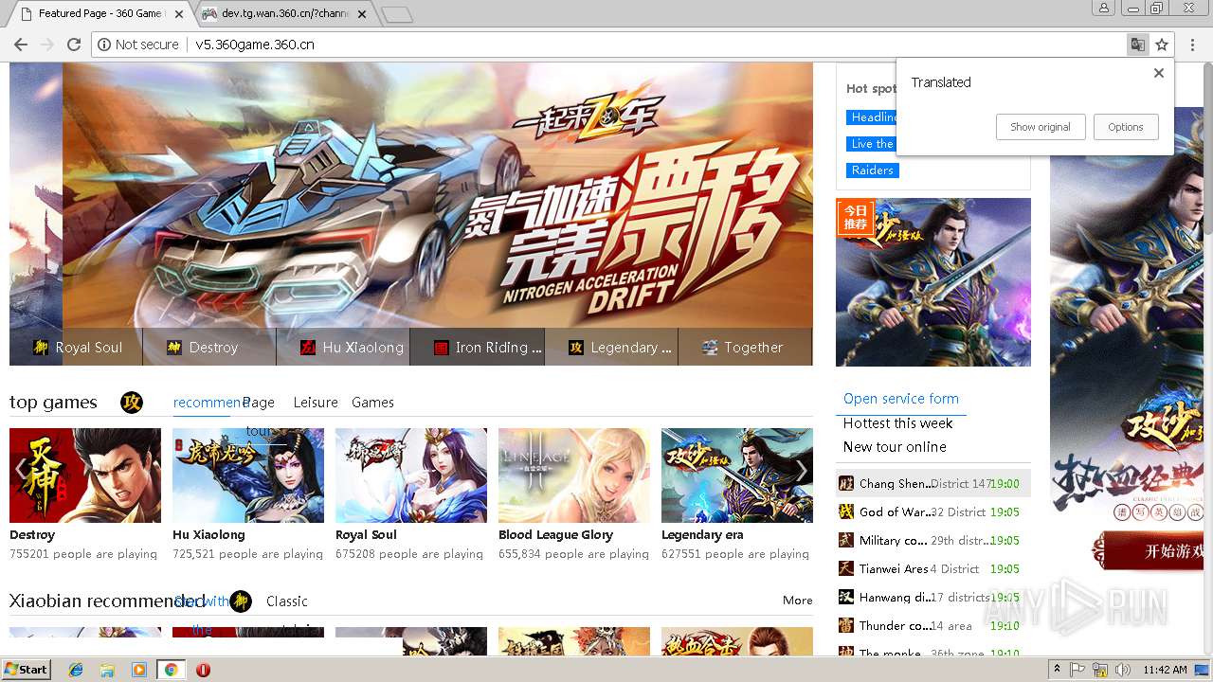Click Show original button
Viewport: 1213px width, 682px height.
(x=1040, y=127)
